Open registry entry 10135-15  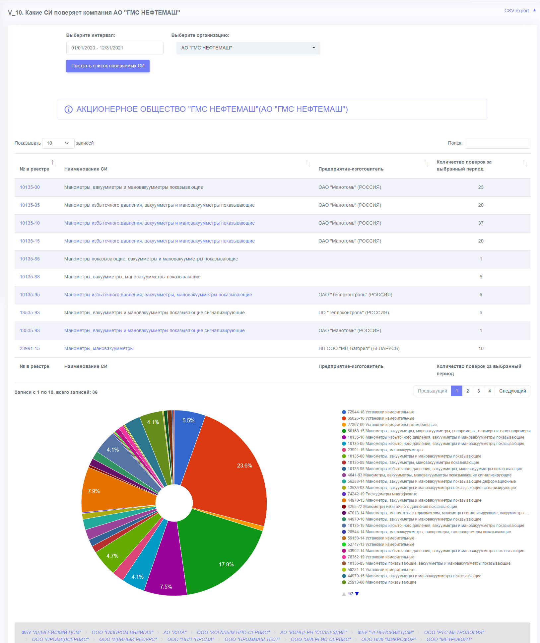30,241
